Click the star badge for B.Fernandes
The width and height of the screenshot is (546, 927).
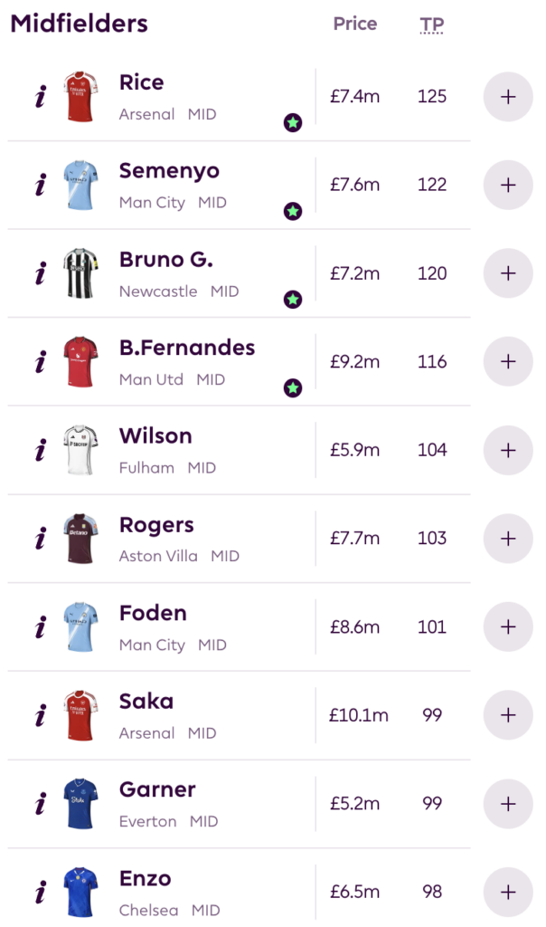point(293,388)
